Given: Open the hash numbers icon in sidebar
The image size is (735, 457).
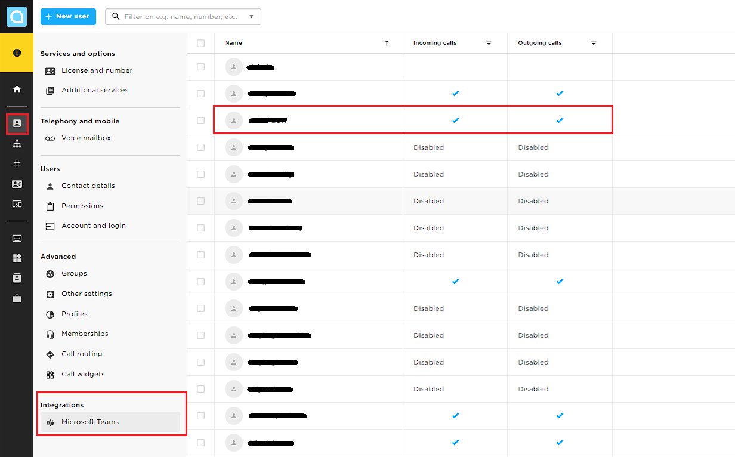Looking at the screenshot, I should [17, 164].
